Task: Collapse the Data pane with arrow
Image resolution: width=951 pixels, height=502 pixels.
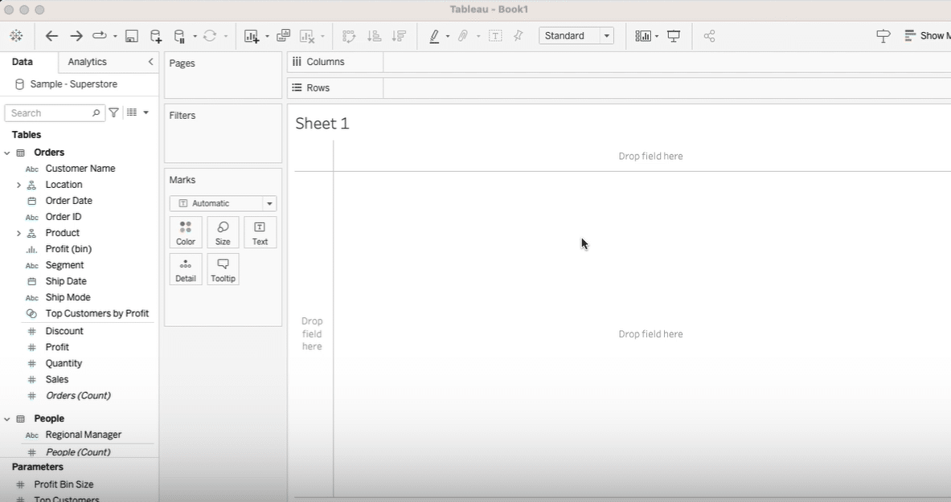Action: pyautogui.click(x=150, y=62)
